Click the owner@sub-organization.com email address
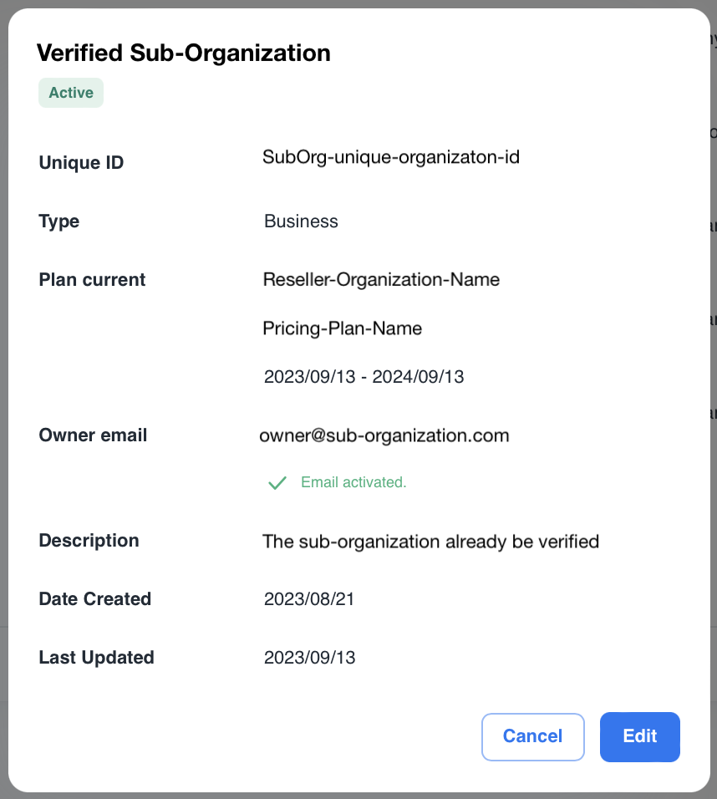717x799 pixels. pyautogui.click(x=384, y=435)
